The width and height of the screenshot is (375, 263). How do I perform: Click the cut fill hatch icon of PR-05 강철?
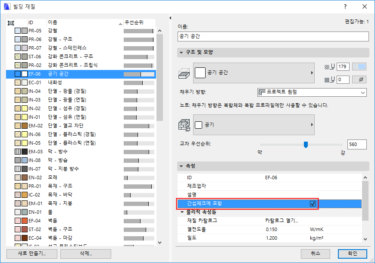[x=18, y=31]
